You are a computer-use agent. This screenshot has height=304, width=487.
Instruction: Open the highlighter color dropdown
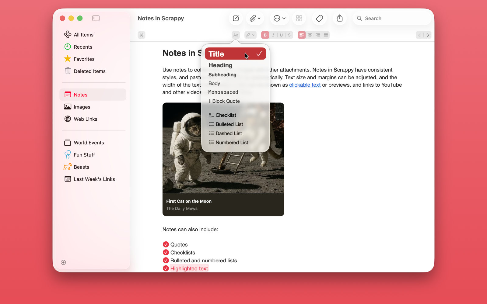point(254,35)
